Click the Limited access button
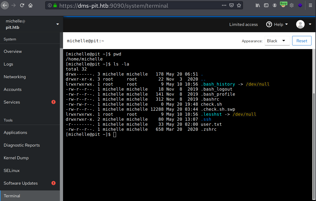The height and width of the screenshot is (201, 316). click(x=243, y=25)
